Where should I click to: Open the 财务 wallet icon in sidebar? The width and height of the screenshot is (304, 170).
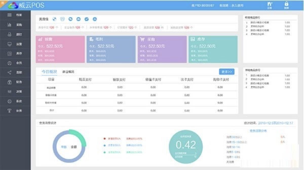10,82
